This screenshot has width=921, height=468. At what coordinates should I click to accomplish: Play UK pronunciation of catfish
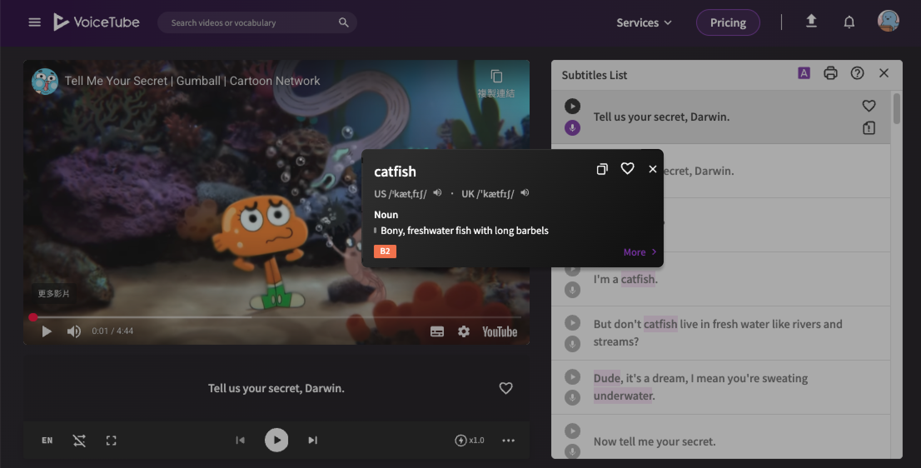(525, 193)
